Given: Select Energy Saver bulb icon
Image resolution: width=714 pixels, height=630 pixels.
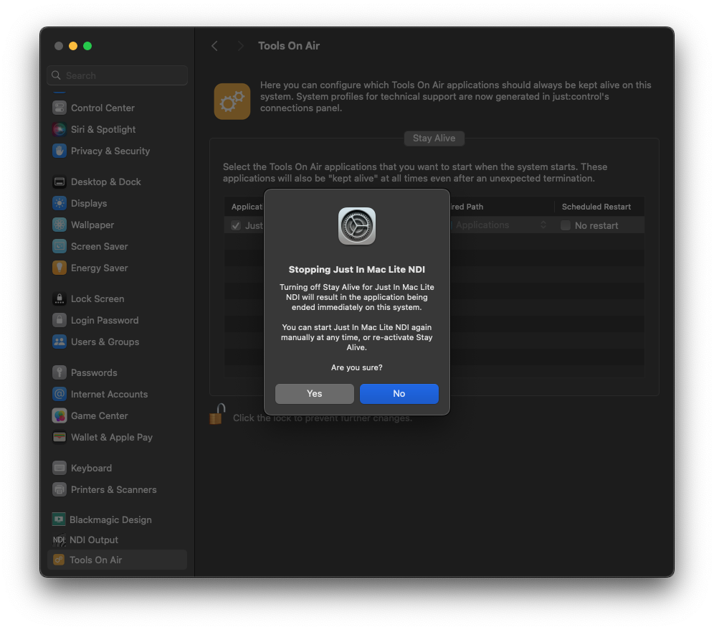Looking at the screenshot, I should (x=59, y=268).
